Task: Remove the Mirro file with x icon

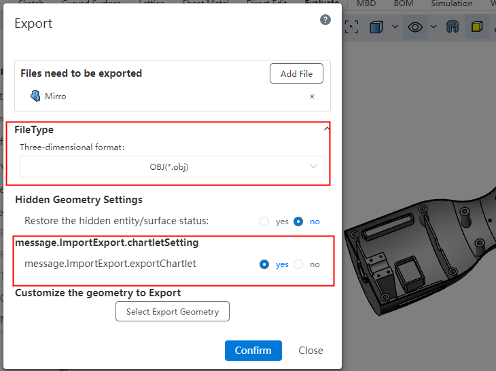Action: (312, 96)
